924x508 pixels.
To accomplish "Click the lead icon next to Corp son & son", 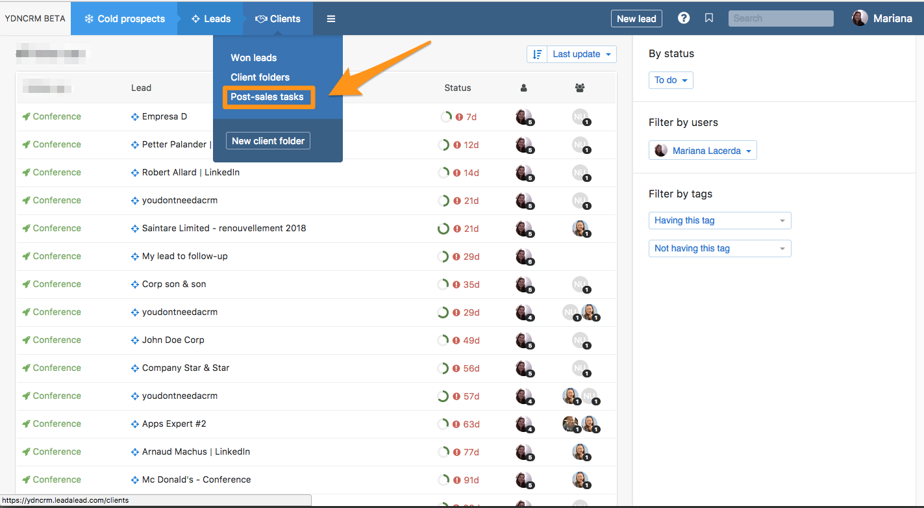I will click(x=135, y=285).
